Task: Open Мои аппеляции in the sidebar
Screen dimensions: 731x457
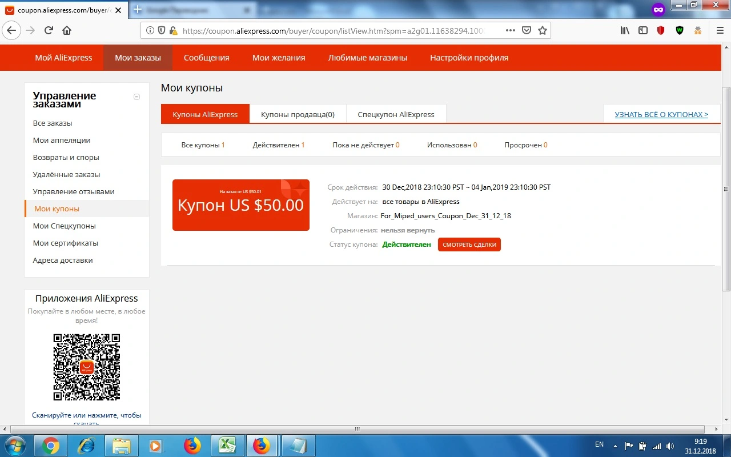Action: pos(62,141)
